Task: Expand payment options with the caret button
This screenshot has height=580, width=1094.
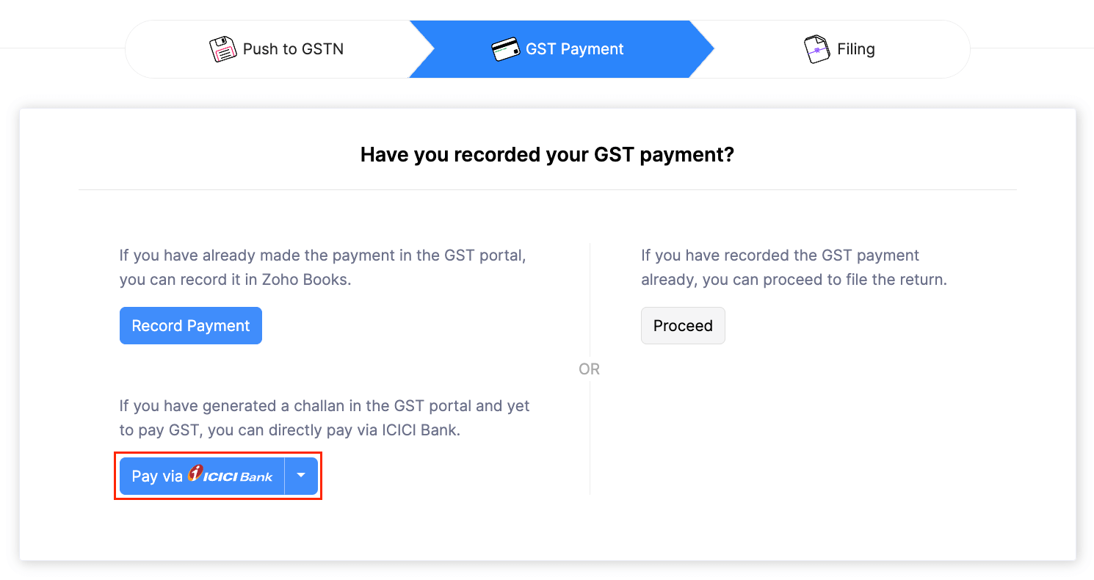Action: [301, 476]
